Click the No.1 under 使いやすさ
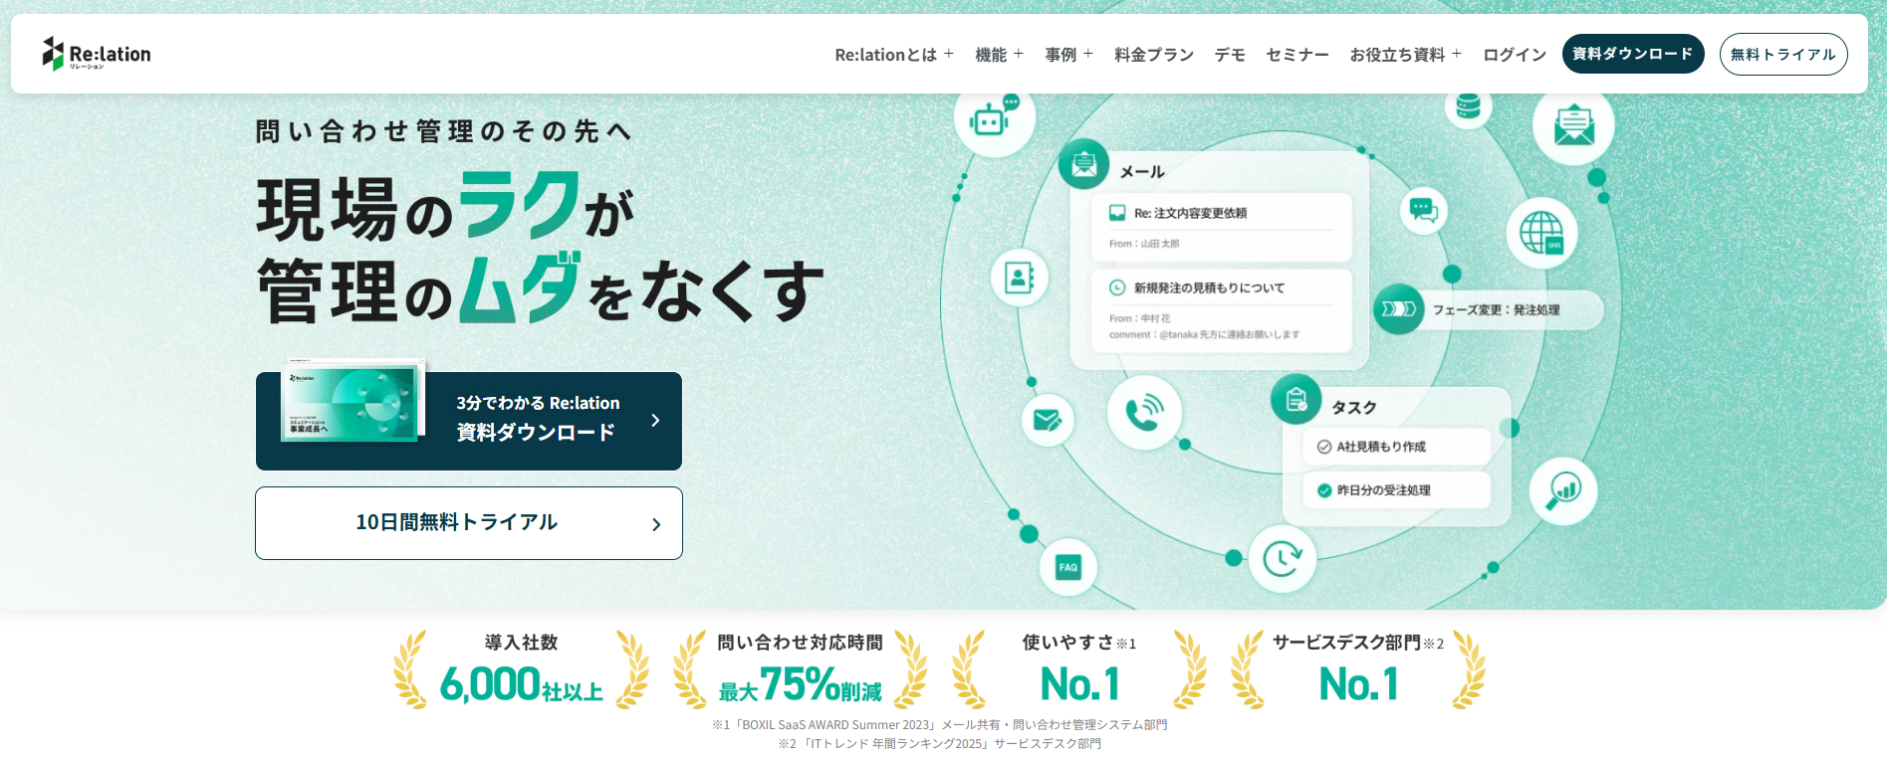 tap(1080, 684)
